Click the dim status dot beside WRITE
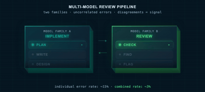 33,54
